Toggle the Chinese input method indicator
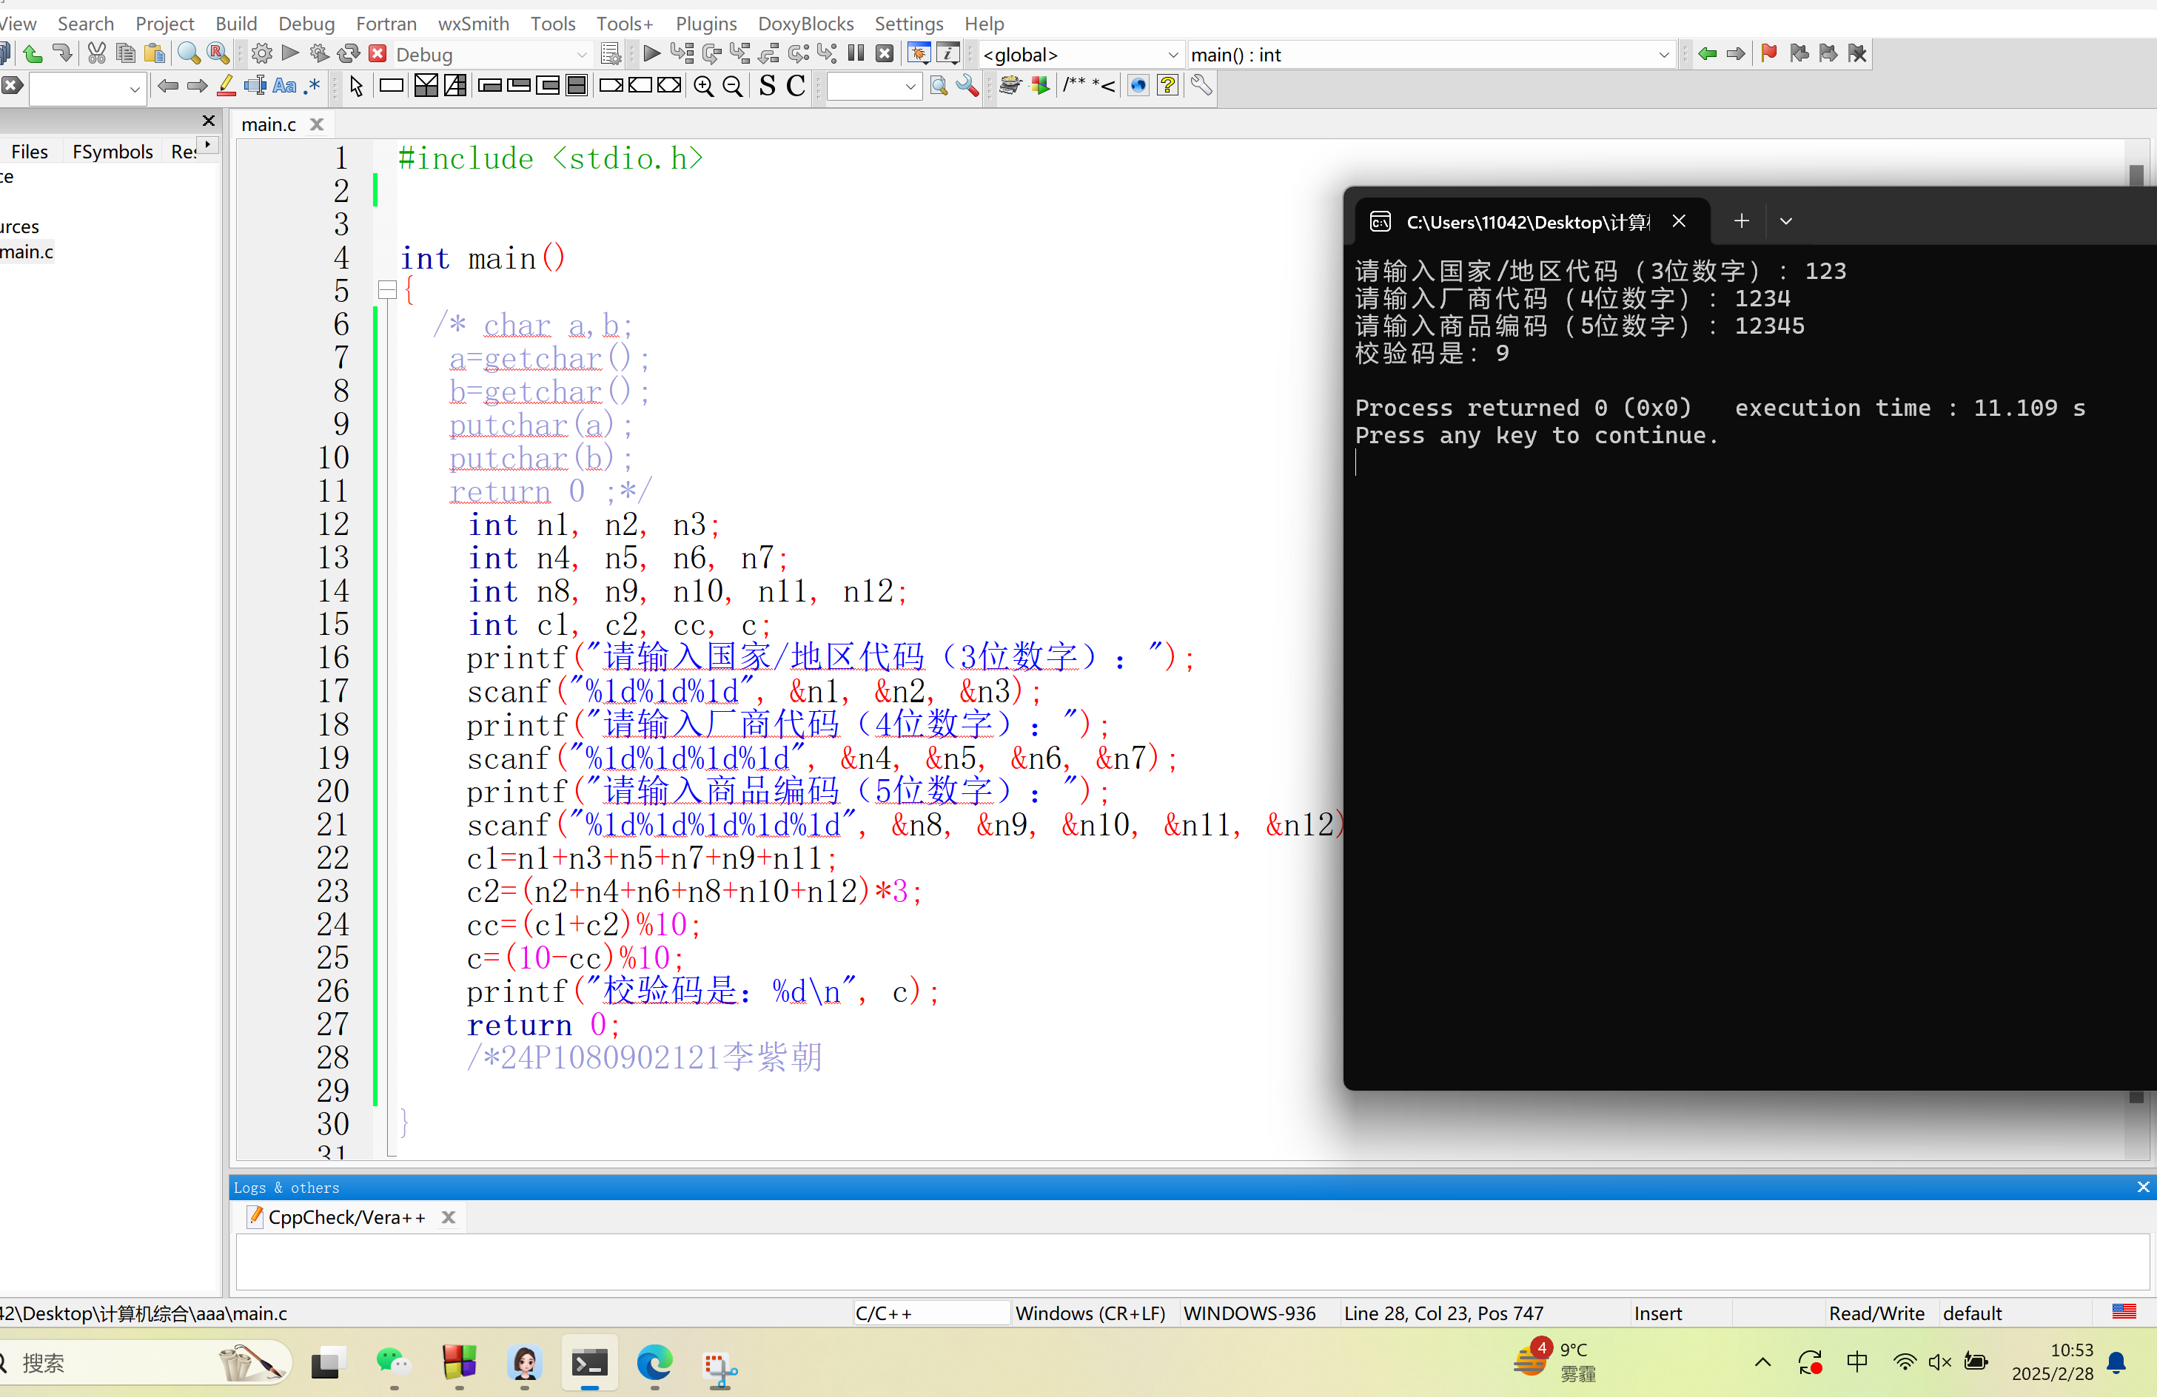2157x1397 pixels. pos(1857,1361)
